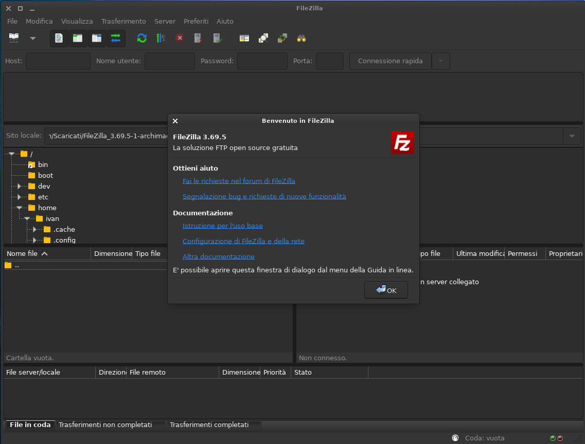Select the boot folder in tree
585x444 pixels.
pyautogui.click(x=45, y=175)
